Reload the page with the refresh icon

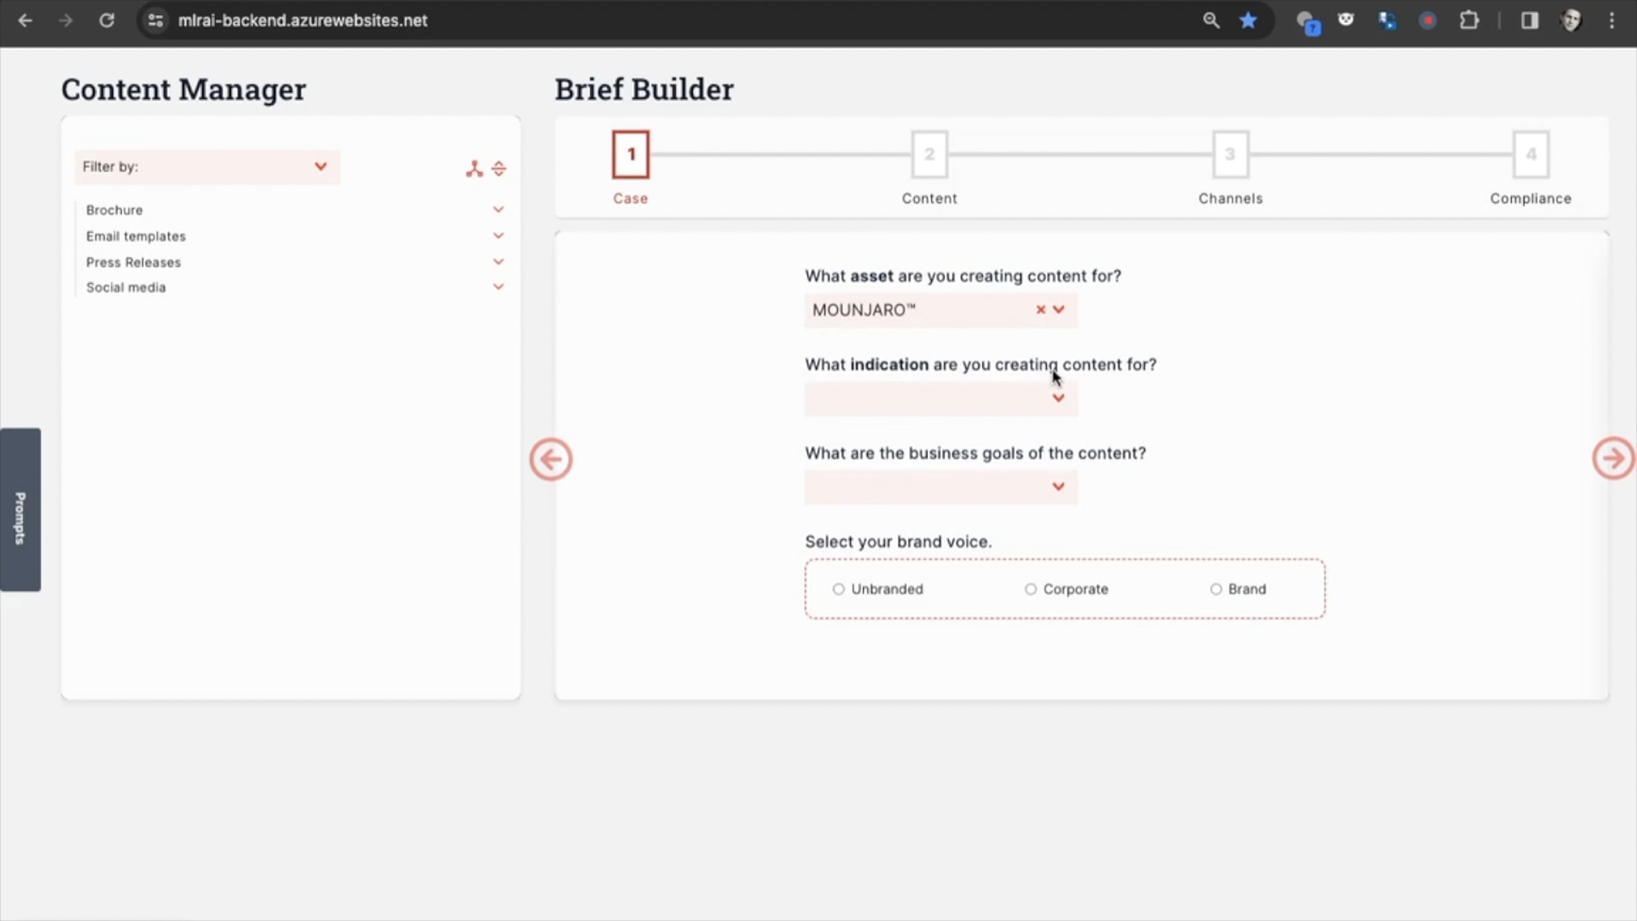(106, 20)
